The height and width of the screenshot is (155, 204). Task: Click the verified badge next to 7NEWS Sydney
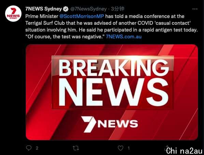point(65,9)
